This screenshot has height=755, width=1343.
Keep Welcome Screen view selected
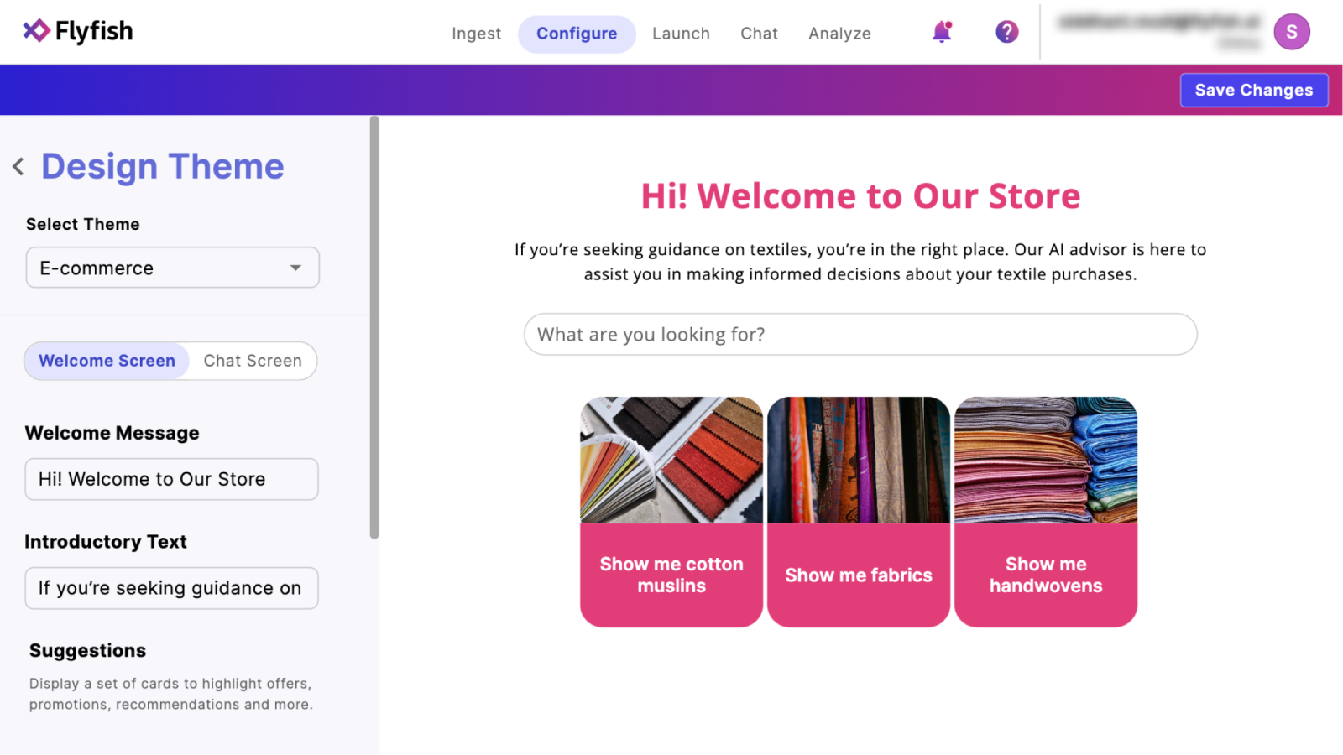(x=106, y=361)
